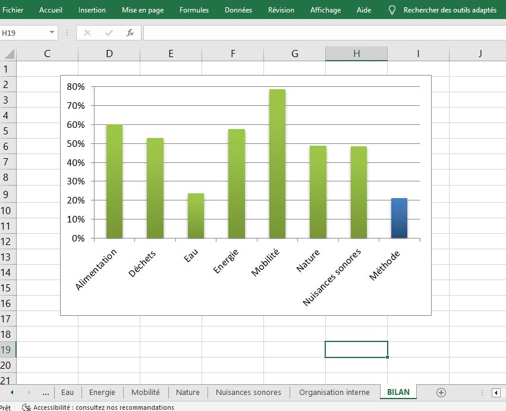Click the confirm entry checkmark icon
The image size is (506, 411).
pyautogui.click(x=109, y=33)
